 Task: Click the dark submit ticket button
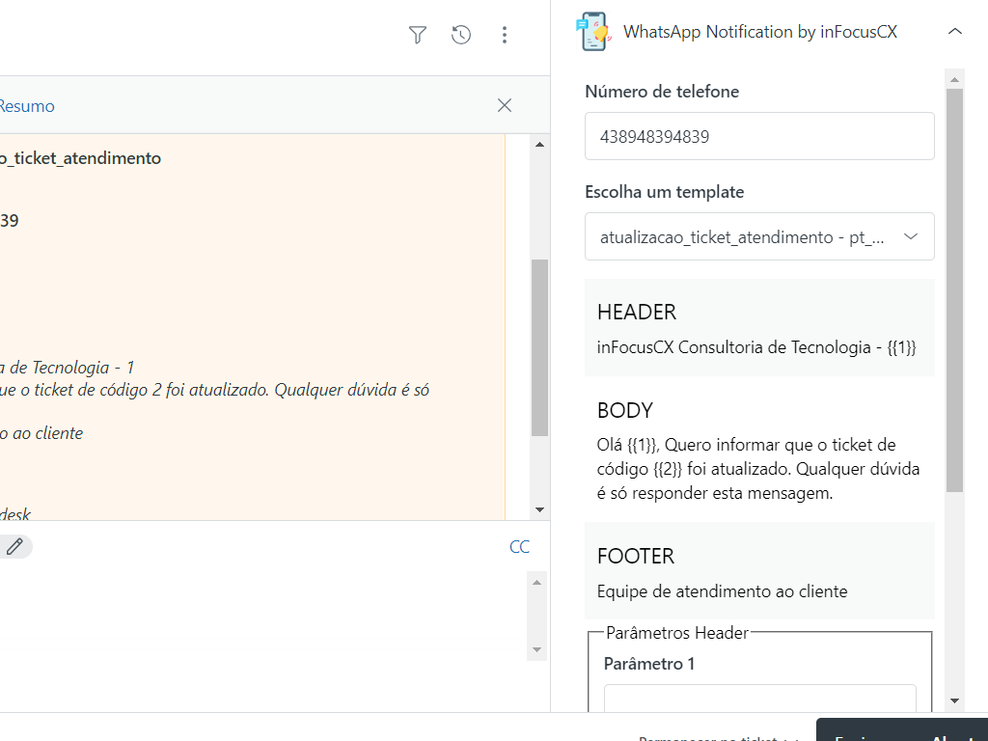(x=901, y=733)
